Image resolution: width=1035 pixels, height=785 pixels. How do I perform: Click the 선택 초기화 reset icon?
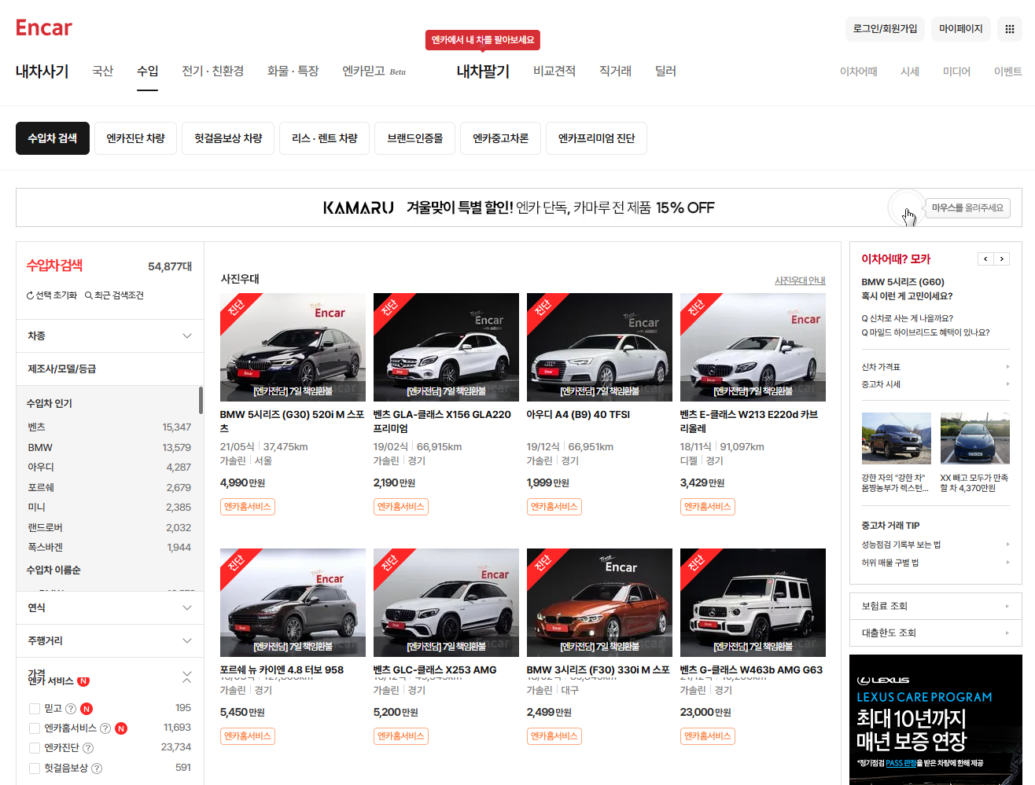30,295
